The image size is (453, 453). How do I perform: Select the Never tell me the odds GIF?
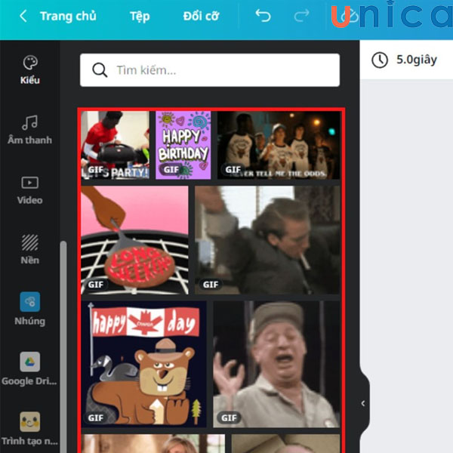279,145
